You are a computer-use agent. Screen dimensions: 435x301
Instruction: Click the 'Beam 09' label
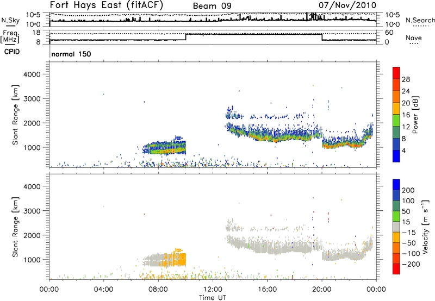212,6
